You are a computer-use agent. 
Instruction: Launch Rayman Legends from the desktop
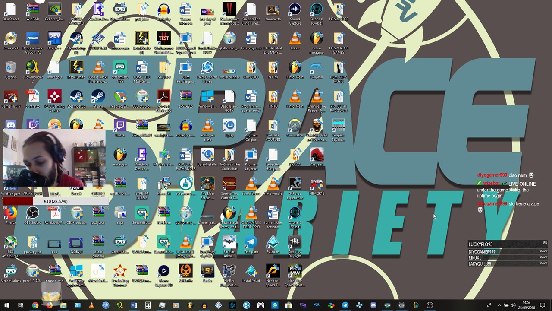tap(251, 159)
